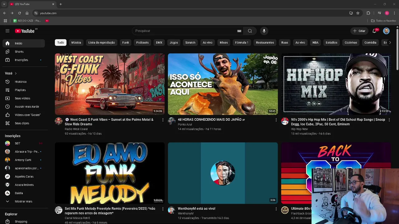Expand the Você section
This screenshot has width=399, height=224.
click(x=11, y=73)
